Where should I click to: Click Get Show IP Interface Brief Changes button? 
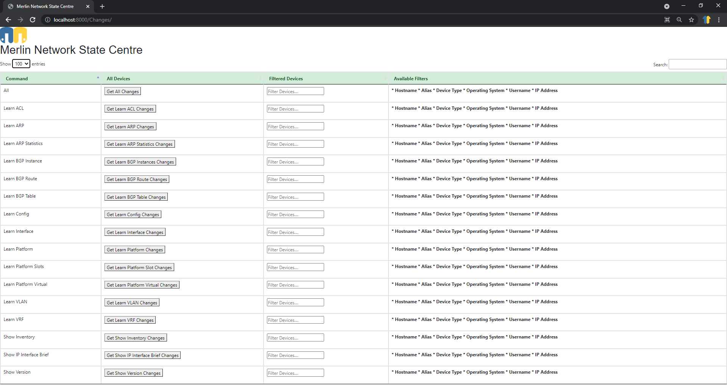pyautogui.click(x=142, y=355)
